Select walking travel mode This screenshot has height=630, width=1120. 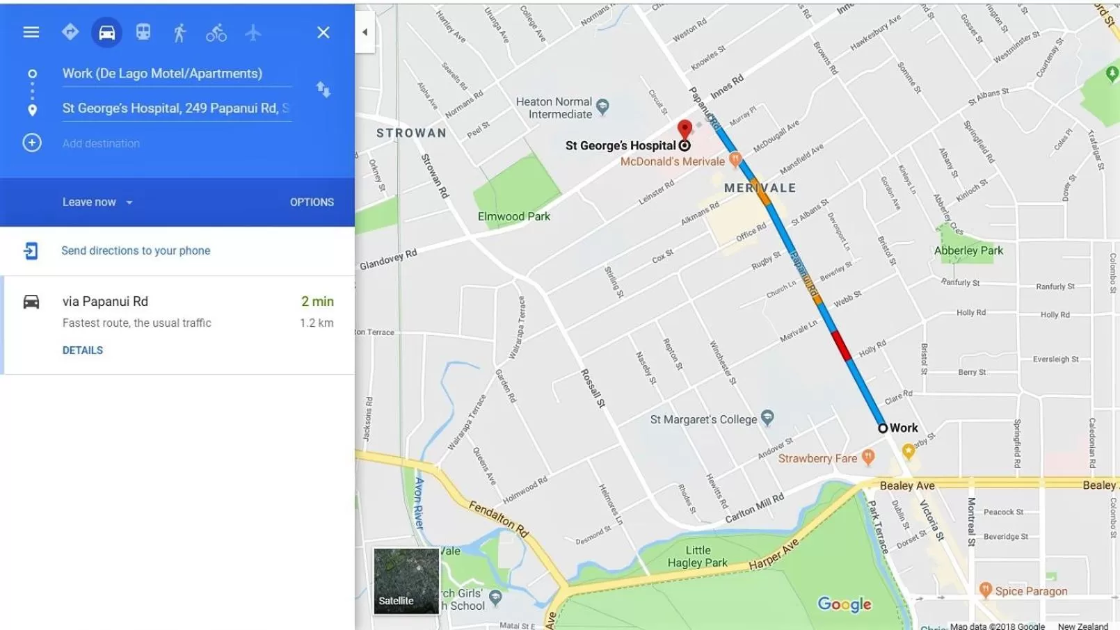point(179,33)
